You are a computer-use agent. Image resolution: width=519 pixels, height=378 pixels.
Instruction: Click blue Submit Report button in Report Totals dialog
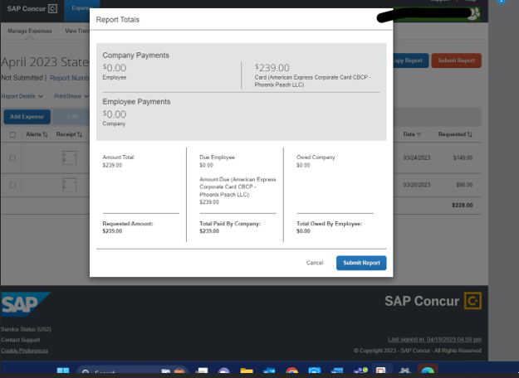[361, 263]
